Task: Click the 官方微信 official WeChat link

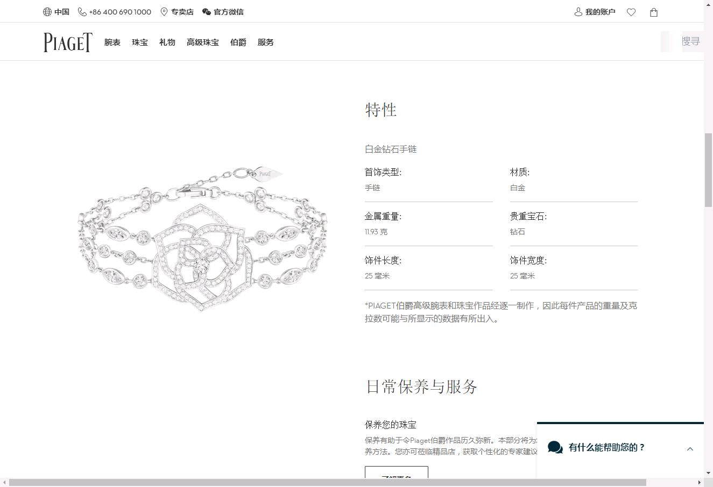Action: click(229, 12)
